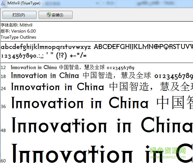Click the 12-point Innovation in China sample
The height and width of the screenshot is (163, 193).
point(34,67)
